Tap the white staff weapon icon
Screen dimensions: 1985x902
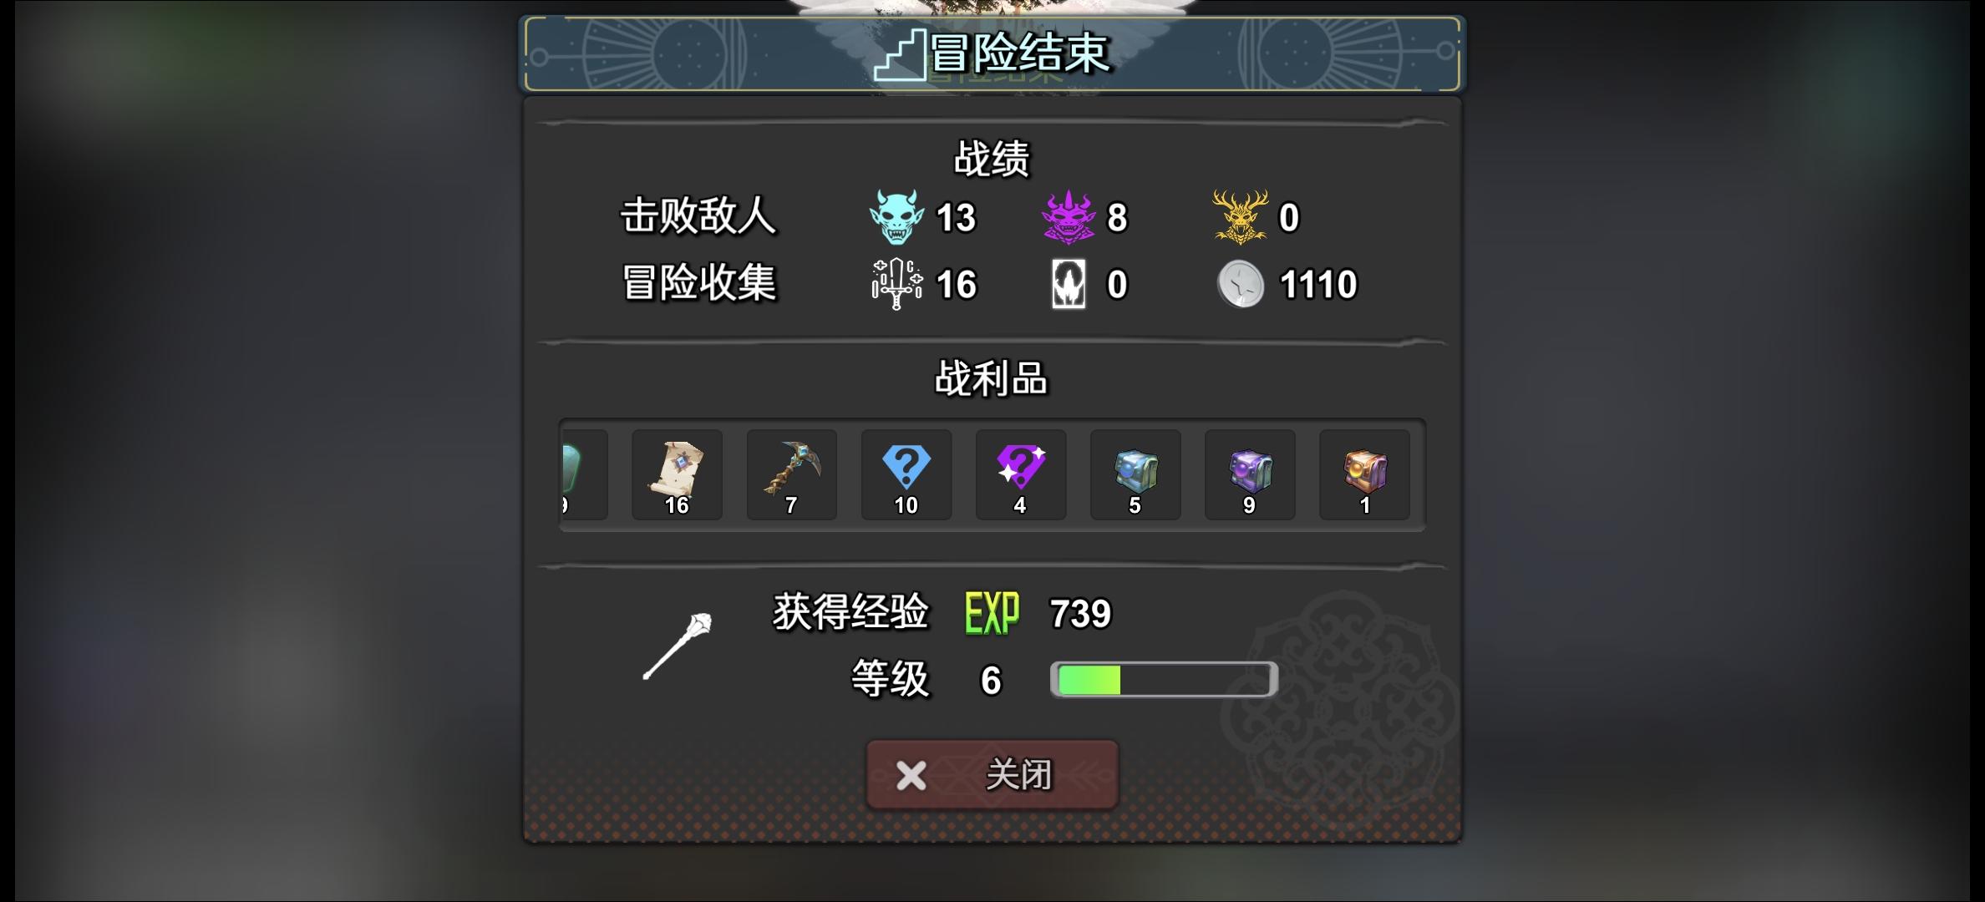(678, 646)
